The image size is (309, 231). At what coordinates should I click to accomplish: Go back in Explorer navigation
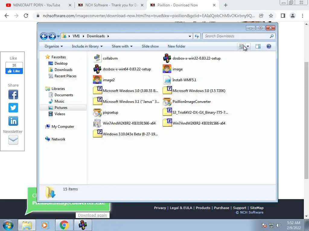44,36
